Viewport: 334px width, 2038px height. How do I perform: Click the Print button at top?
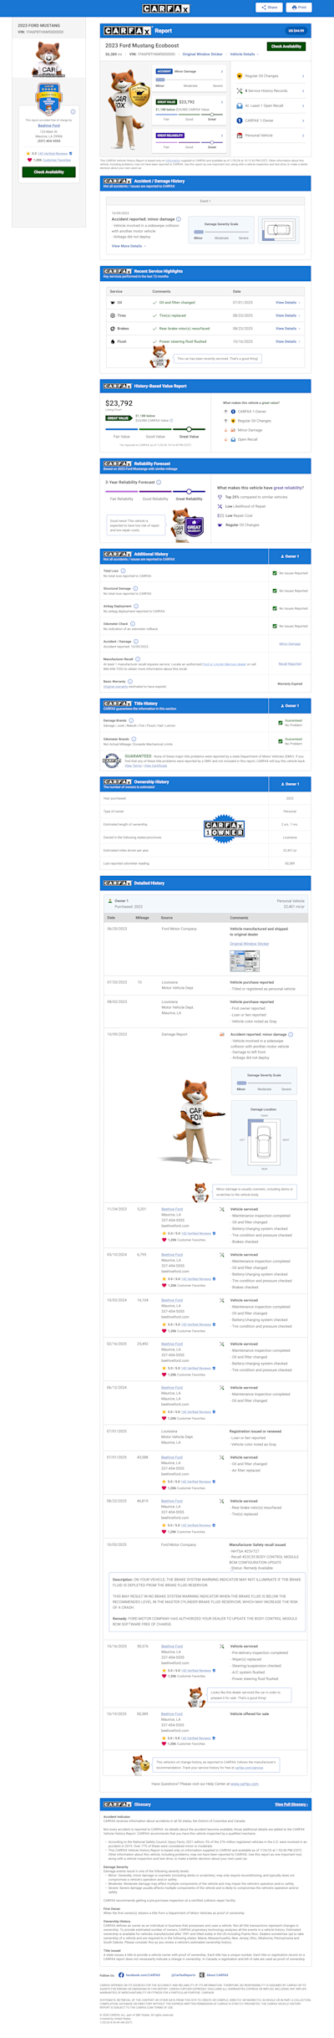[x=298, y=7]
